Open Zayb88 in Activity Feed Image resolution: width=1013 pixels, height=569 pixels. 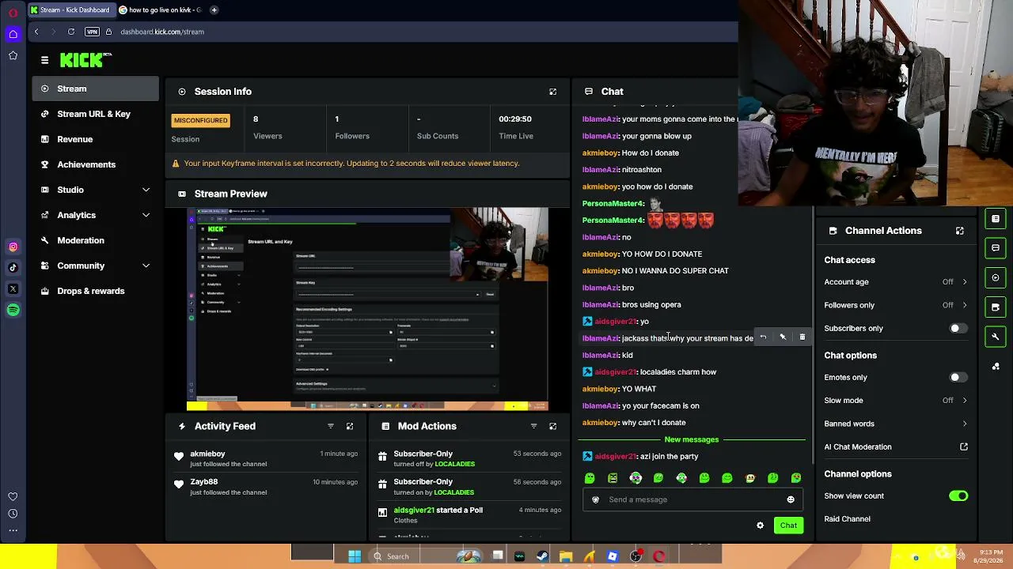[203, 481]
